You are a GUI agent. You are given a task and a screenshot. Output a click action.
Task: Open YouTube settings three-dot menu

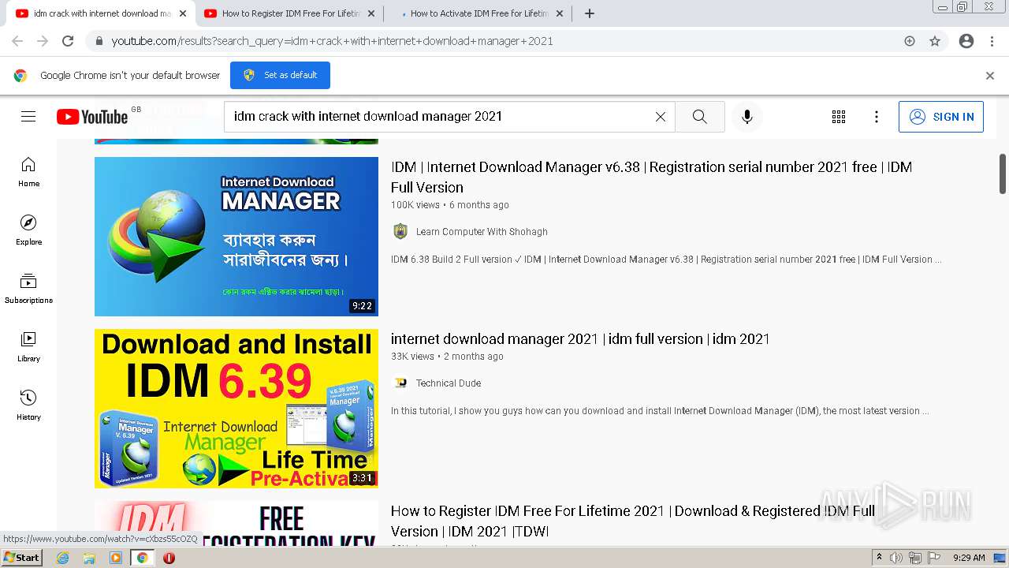click(877, 117)
